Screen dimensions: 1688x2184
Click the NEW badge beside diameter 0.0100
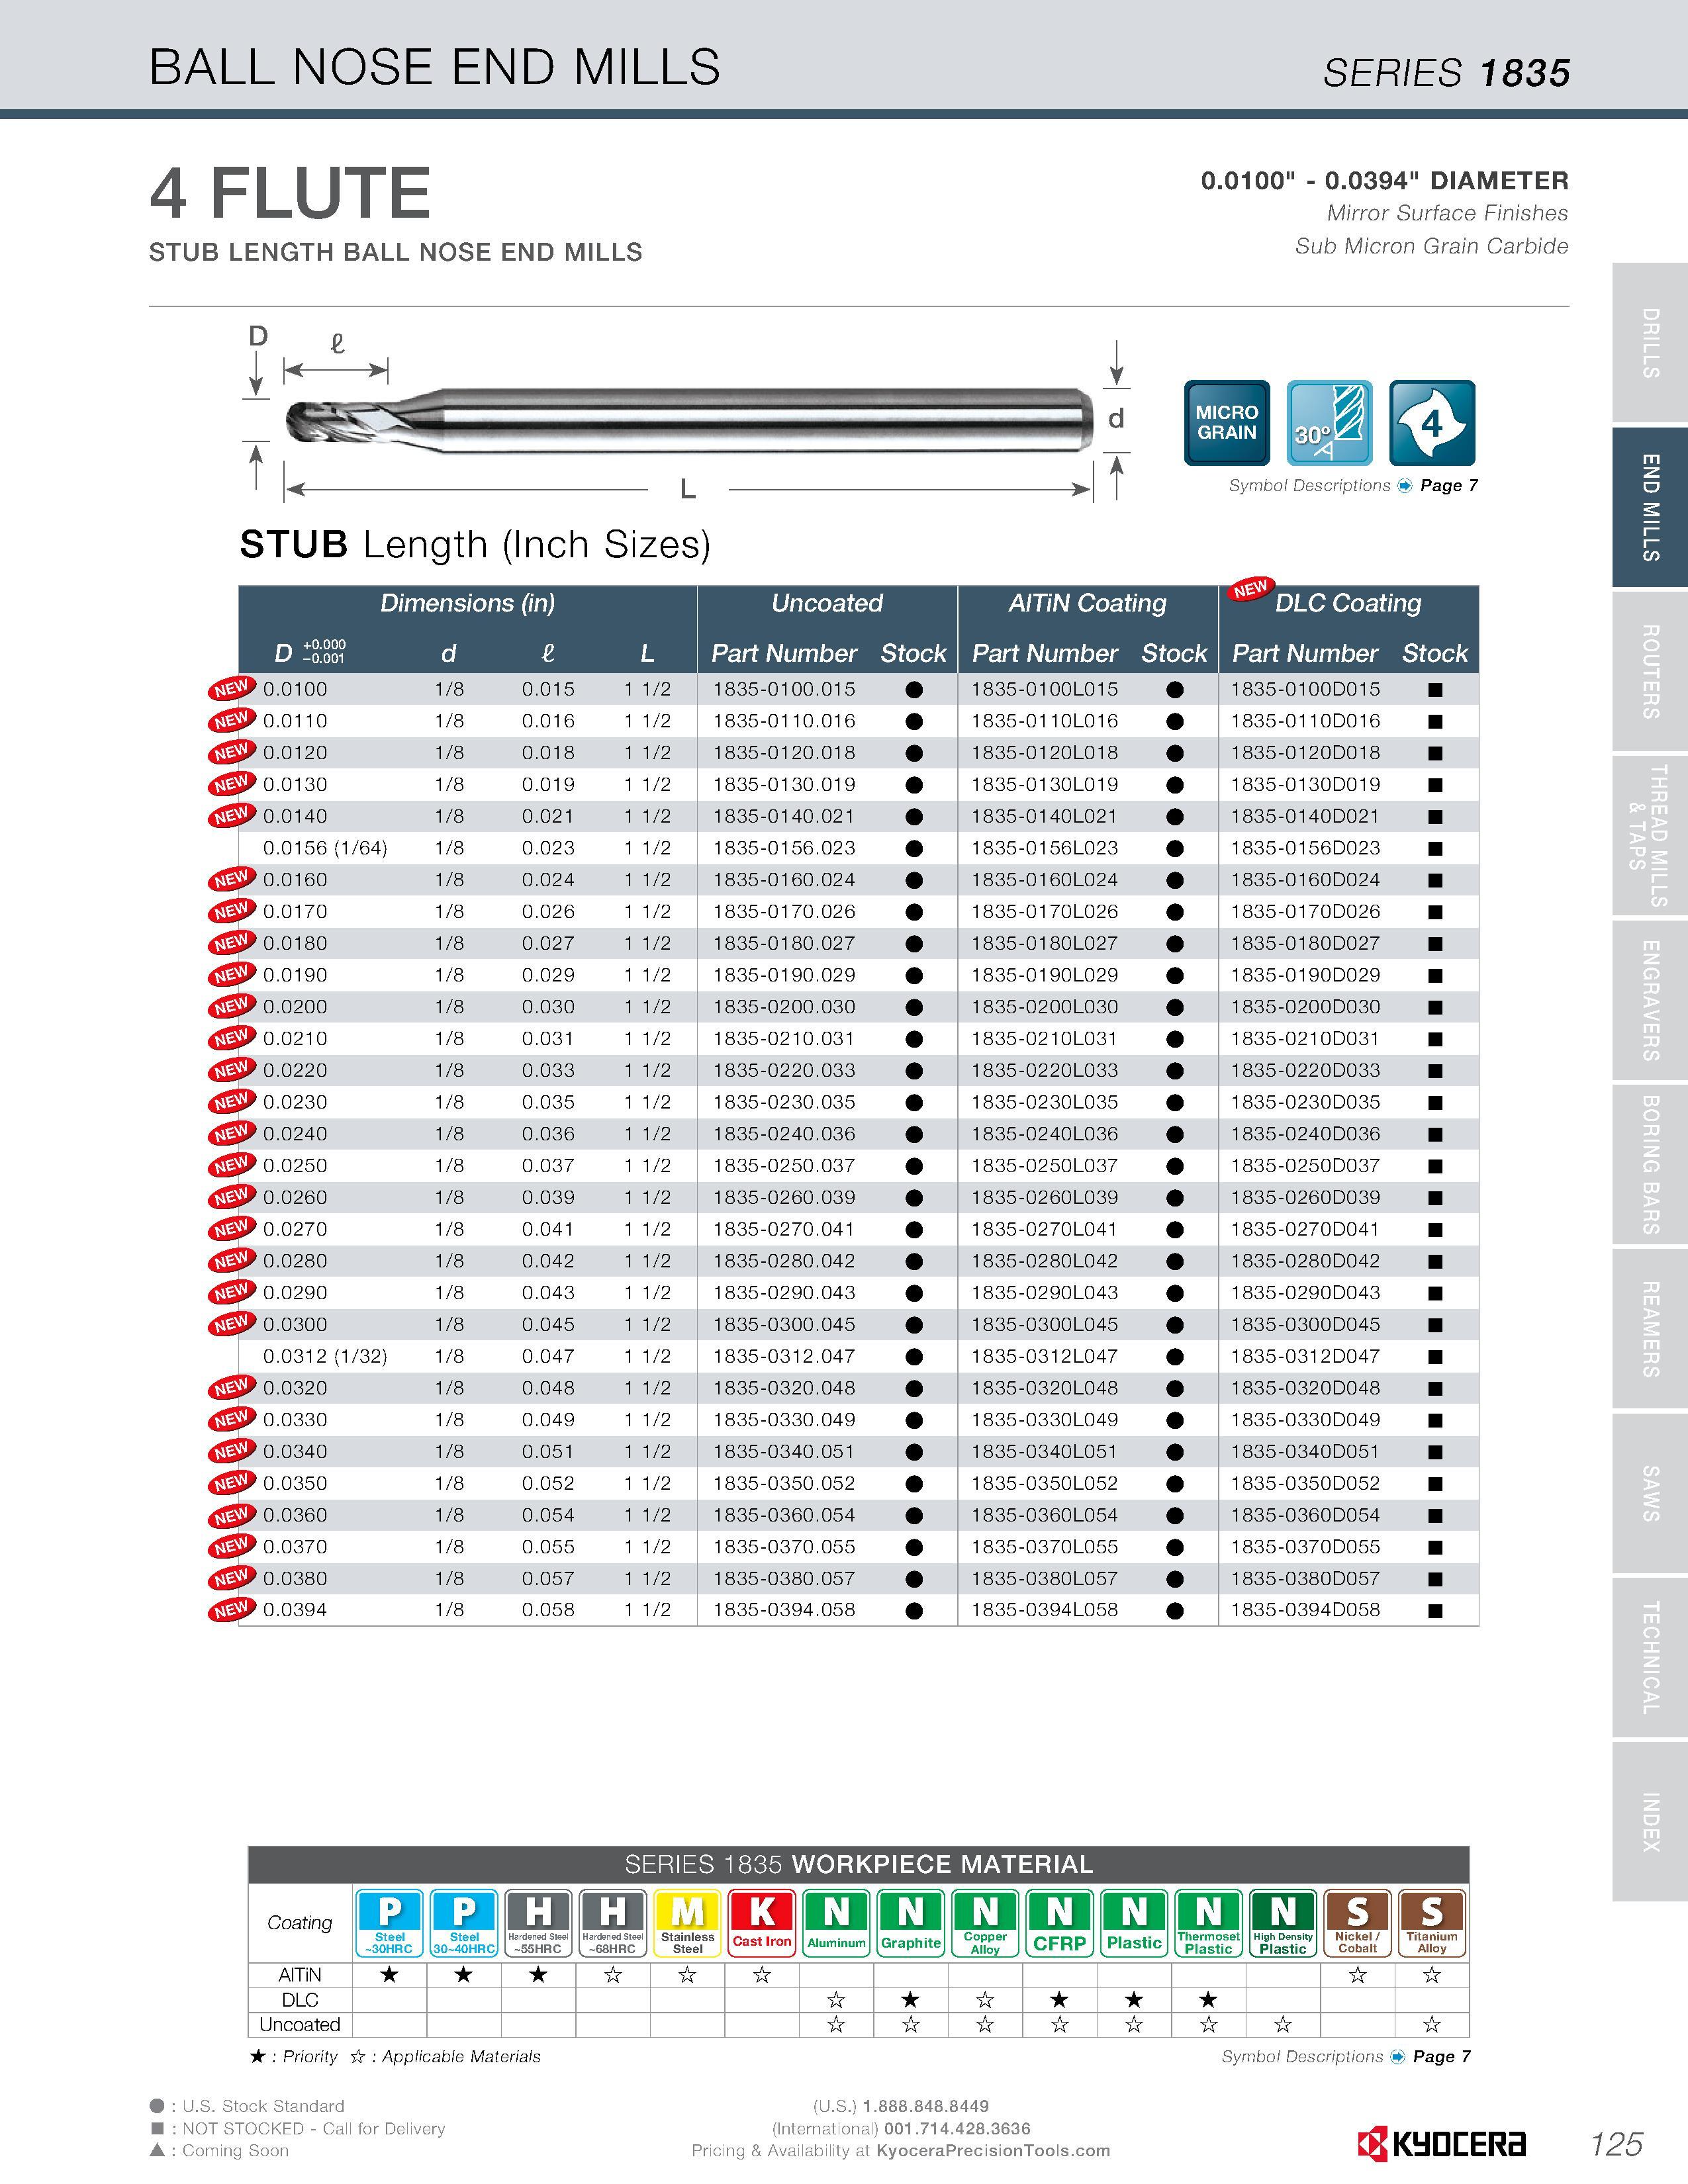point(231,689)
